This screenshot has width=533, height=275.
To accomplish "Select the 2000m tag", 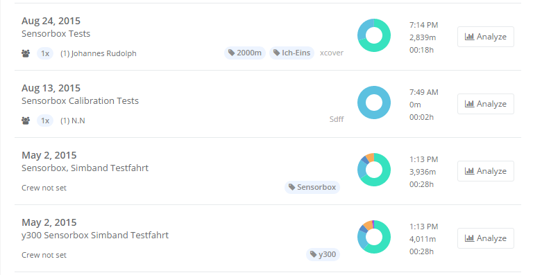I will pyautogui.click(x=245, y=53).
